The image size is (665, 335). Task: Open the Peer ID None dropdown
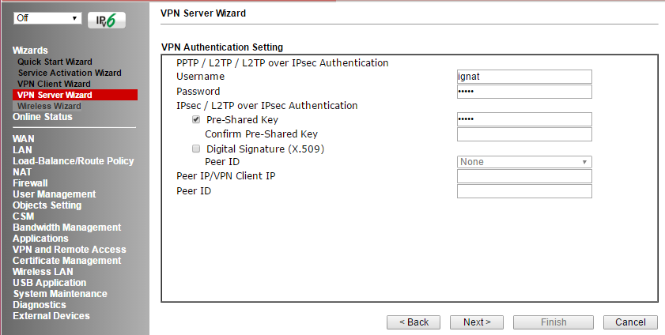524,162
